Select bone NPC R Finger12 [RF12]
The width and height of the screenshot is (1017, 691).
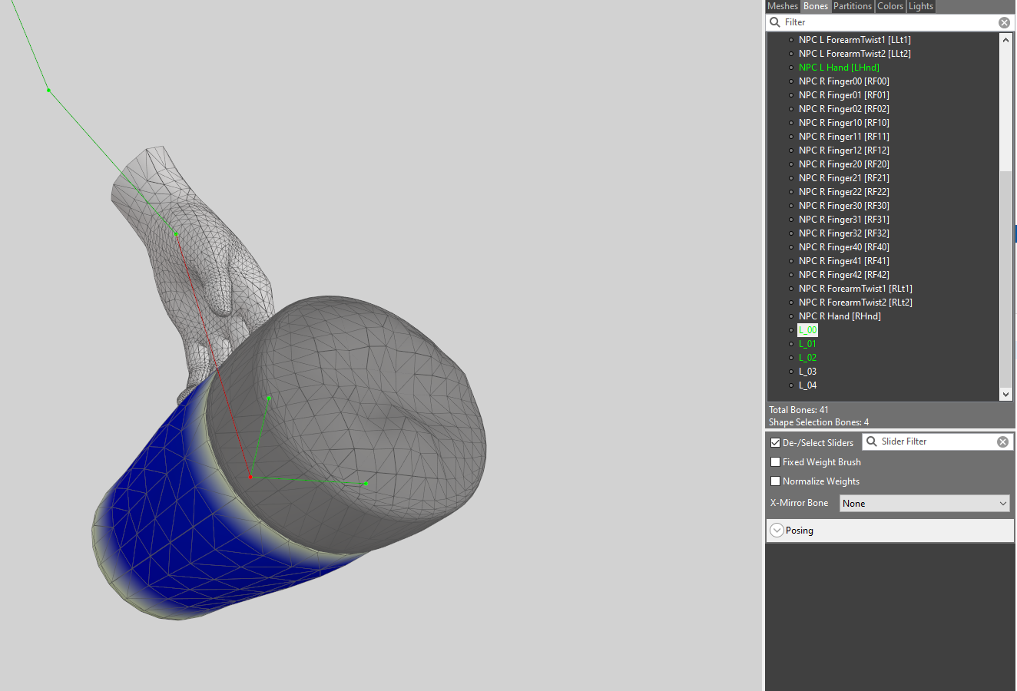[x=844, y=150]
